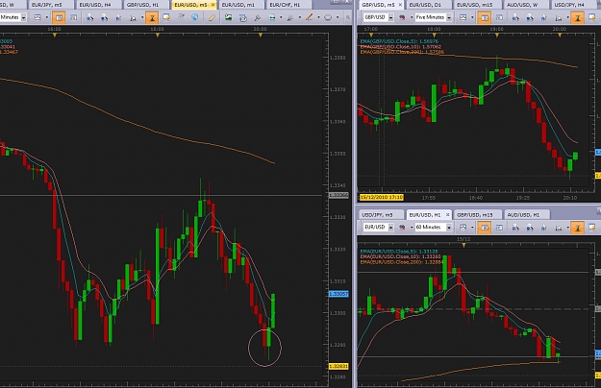The height and width of the screenshot is (388, 601).
Task: Toggle the highlighted layout button in the EUR/USD H1 toolbar
Action: click(x=485, y=228)
